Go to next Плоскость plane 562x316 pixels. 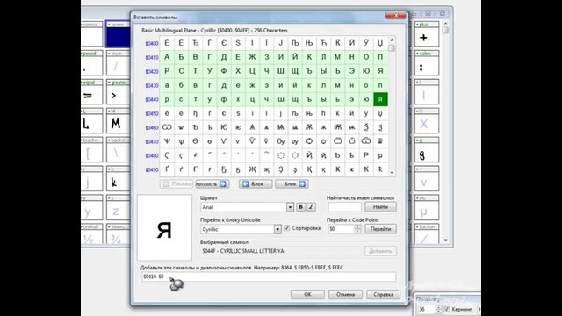(x=213, y=183)
